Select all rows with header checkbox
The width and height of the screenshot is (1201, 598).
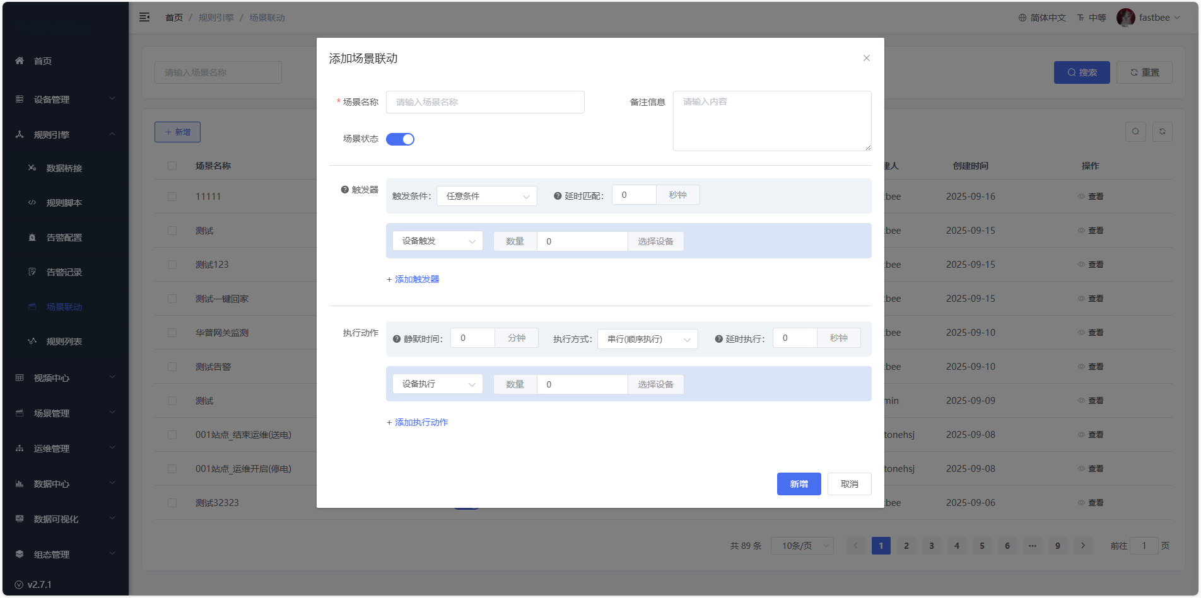pyautogui.click(x=172, y=166)
